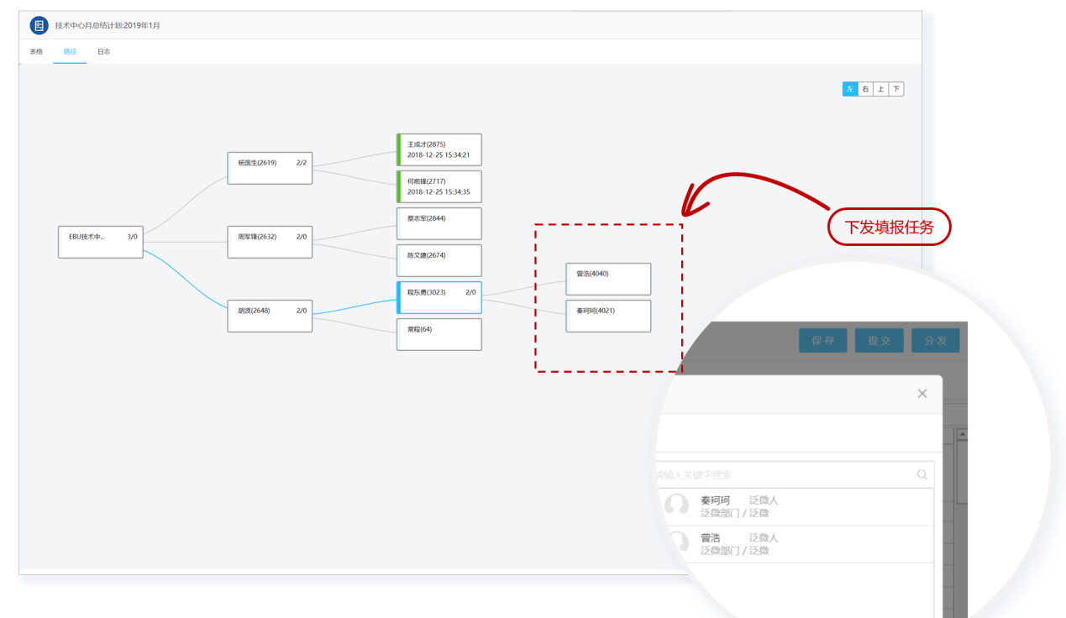The width and height of the screenshot is (1066, 618).
Task: Click the avatar icon next to 曾浩
Action: tap(676, 543)
